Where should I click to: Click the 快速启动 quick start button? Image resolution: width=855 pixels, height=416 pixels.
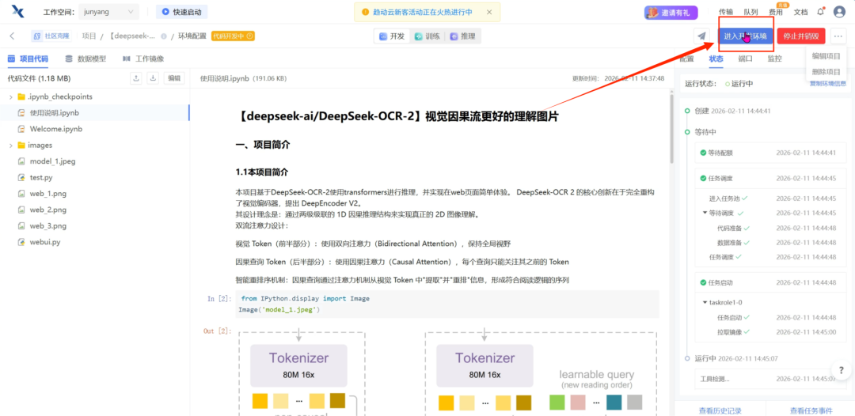click(181, 11)
